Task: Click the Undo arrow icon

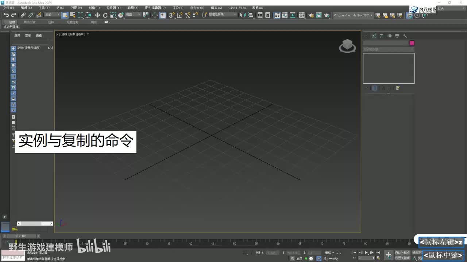Action: click(x=6, y=15)
